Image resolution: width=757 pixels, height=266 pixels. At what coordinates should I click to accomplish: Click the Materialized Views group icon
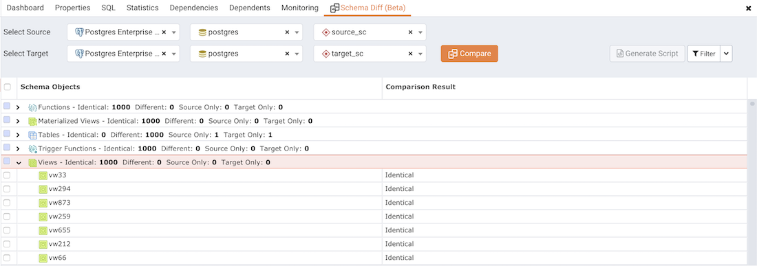pos(32,122)
